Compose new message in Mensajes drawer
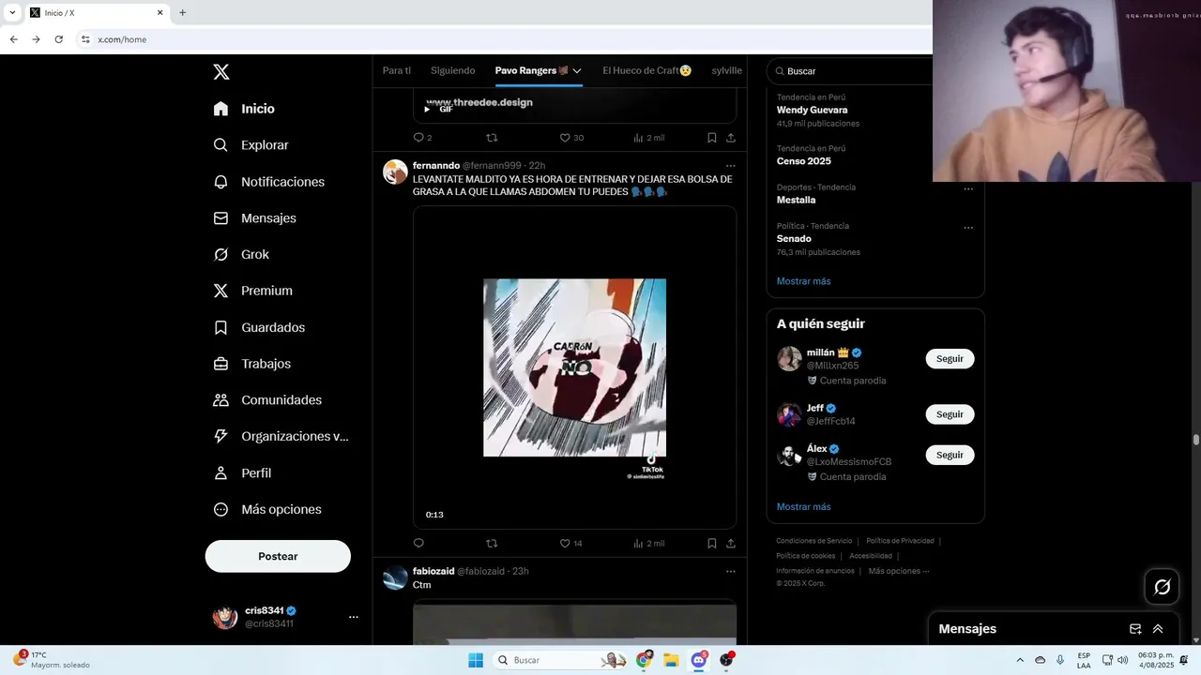 (x=1135, y=629)
